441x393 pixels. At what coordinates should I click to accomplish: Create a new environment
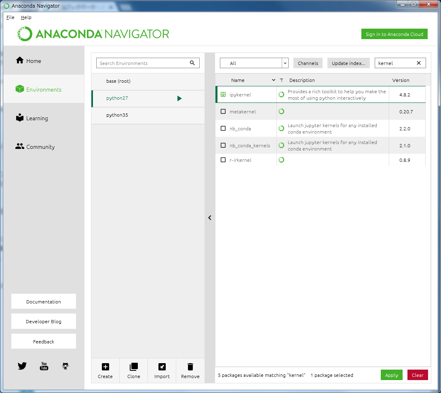click(105, 370)
